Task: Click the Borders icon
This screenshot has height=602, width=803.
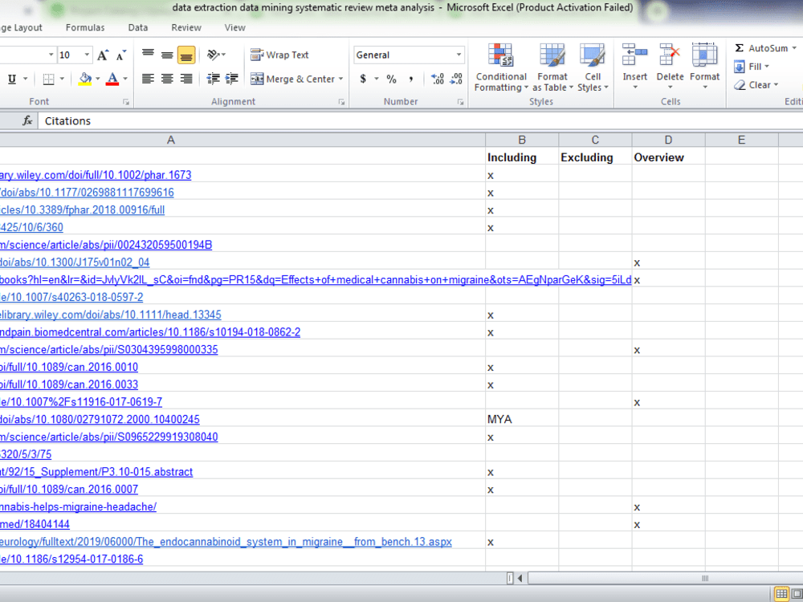Action: click(x=49, y=79)
